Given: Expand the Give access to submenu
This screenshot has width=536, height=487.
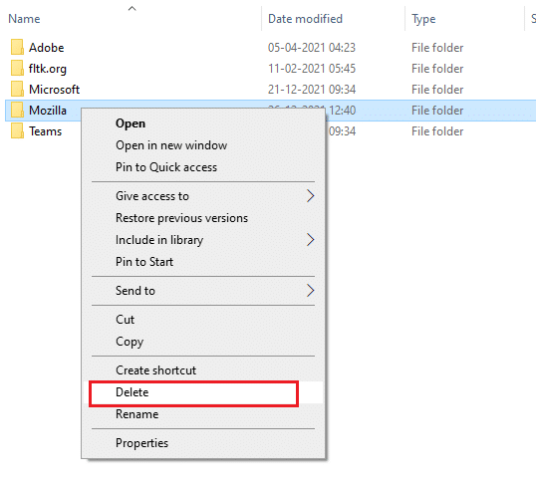Looking at the screenshot, I should (x=203, y=196).
